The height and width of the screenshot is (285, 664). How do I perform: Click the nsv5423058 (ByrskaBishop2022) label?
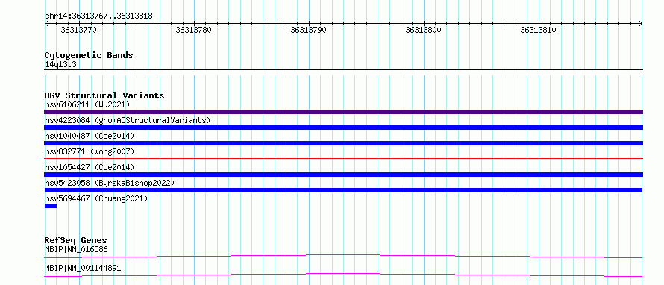tap(110, 183)
